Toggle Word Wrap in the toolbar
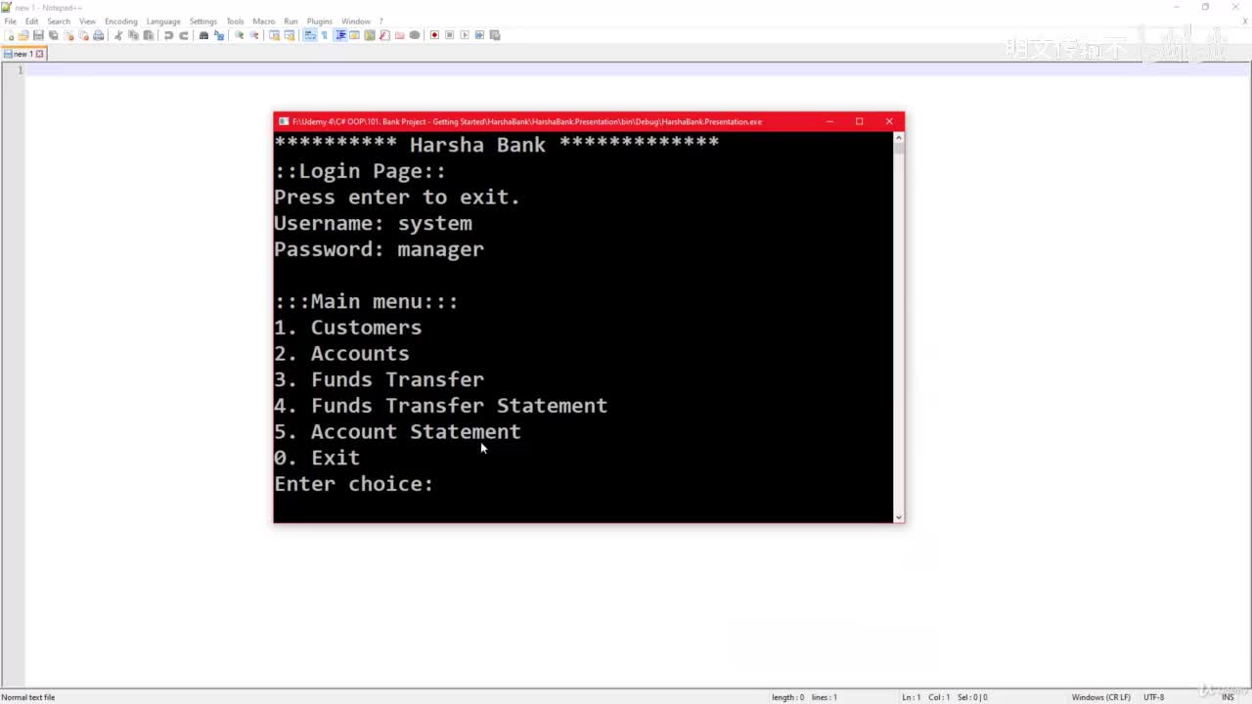This screenshot has width=1252, height=704. (x=310, y=35)
